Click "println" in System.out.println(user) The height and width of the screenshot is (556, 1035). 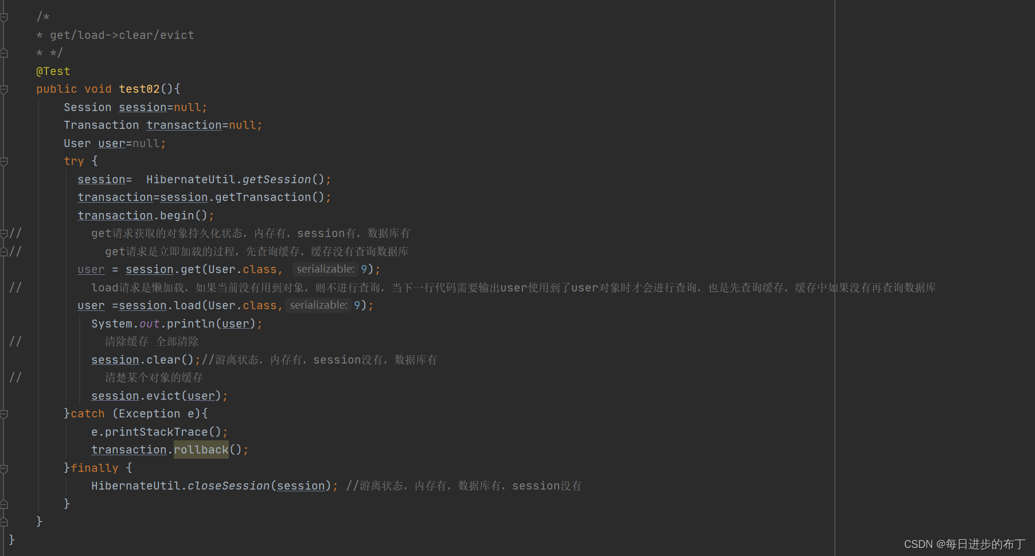pos(191,324)
